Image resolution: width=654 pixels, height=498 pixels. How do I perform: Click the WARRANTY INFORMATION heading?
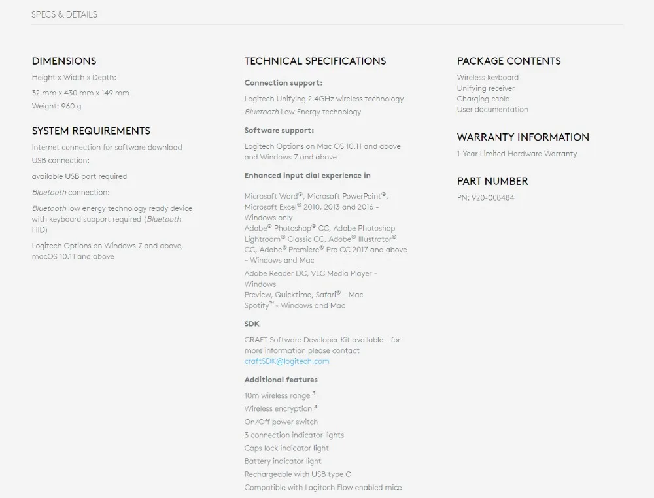pyautogui.click(x=523, y=137)
